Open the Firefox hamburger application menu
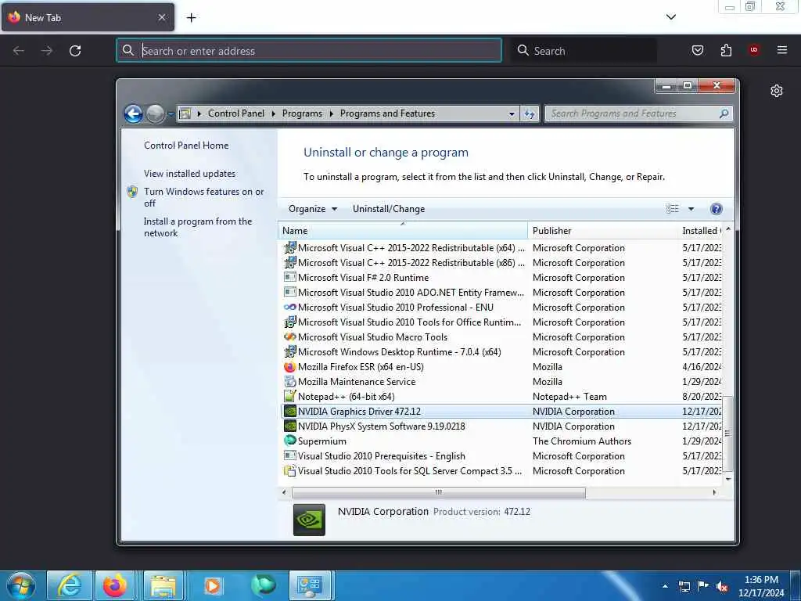The image size is (801, 601). point(781,50)
